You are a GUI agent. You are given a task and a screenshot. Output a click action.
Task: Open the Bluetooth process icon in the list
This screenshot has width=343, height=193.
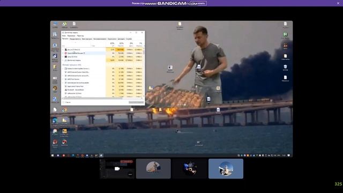pyautogui.click(x=65, y=90)
